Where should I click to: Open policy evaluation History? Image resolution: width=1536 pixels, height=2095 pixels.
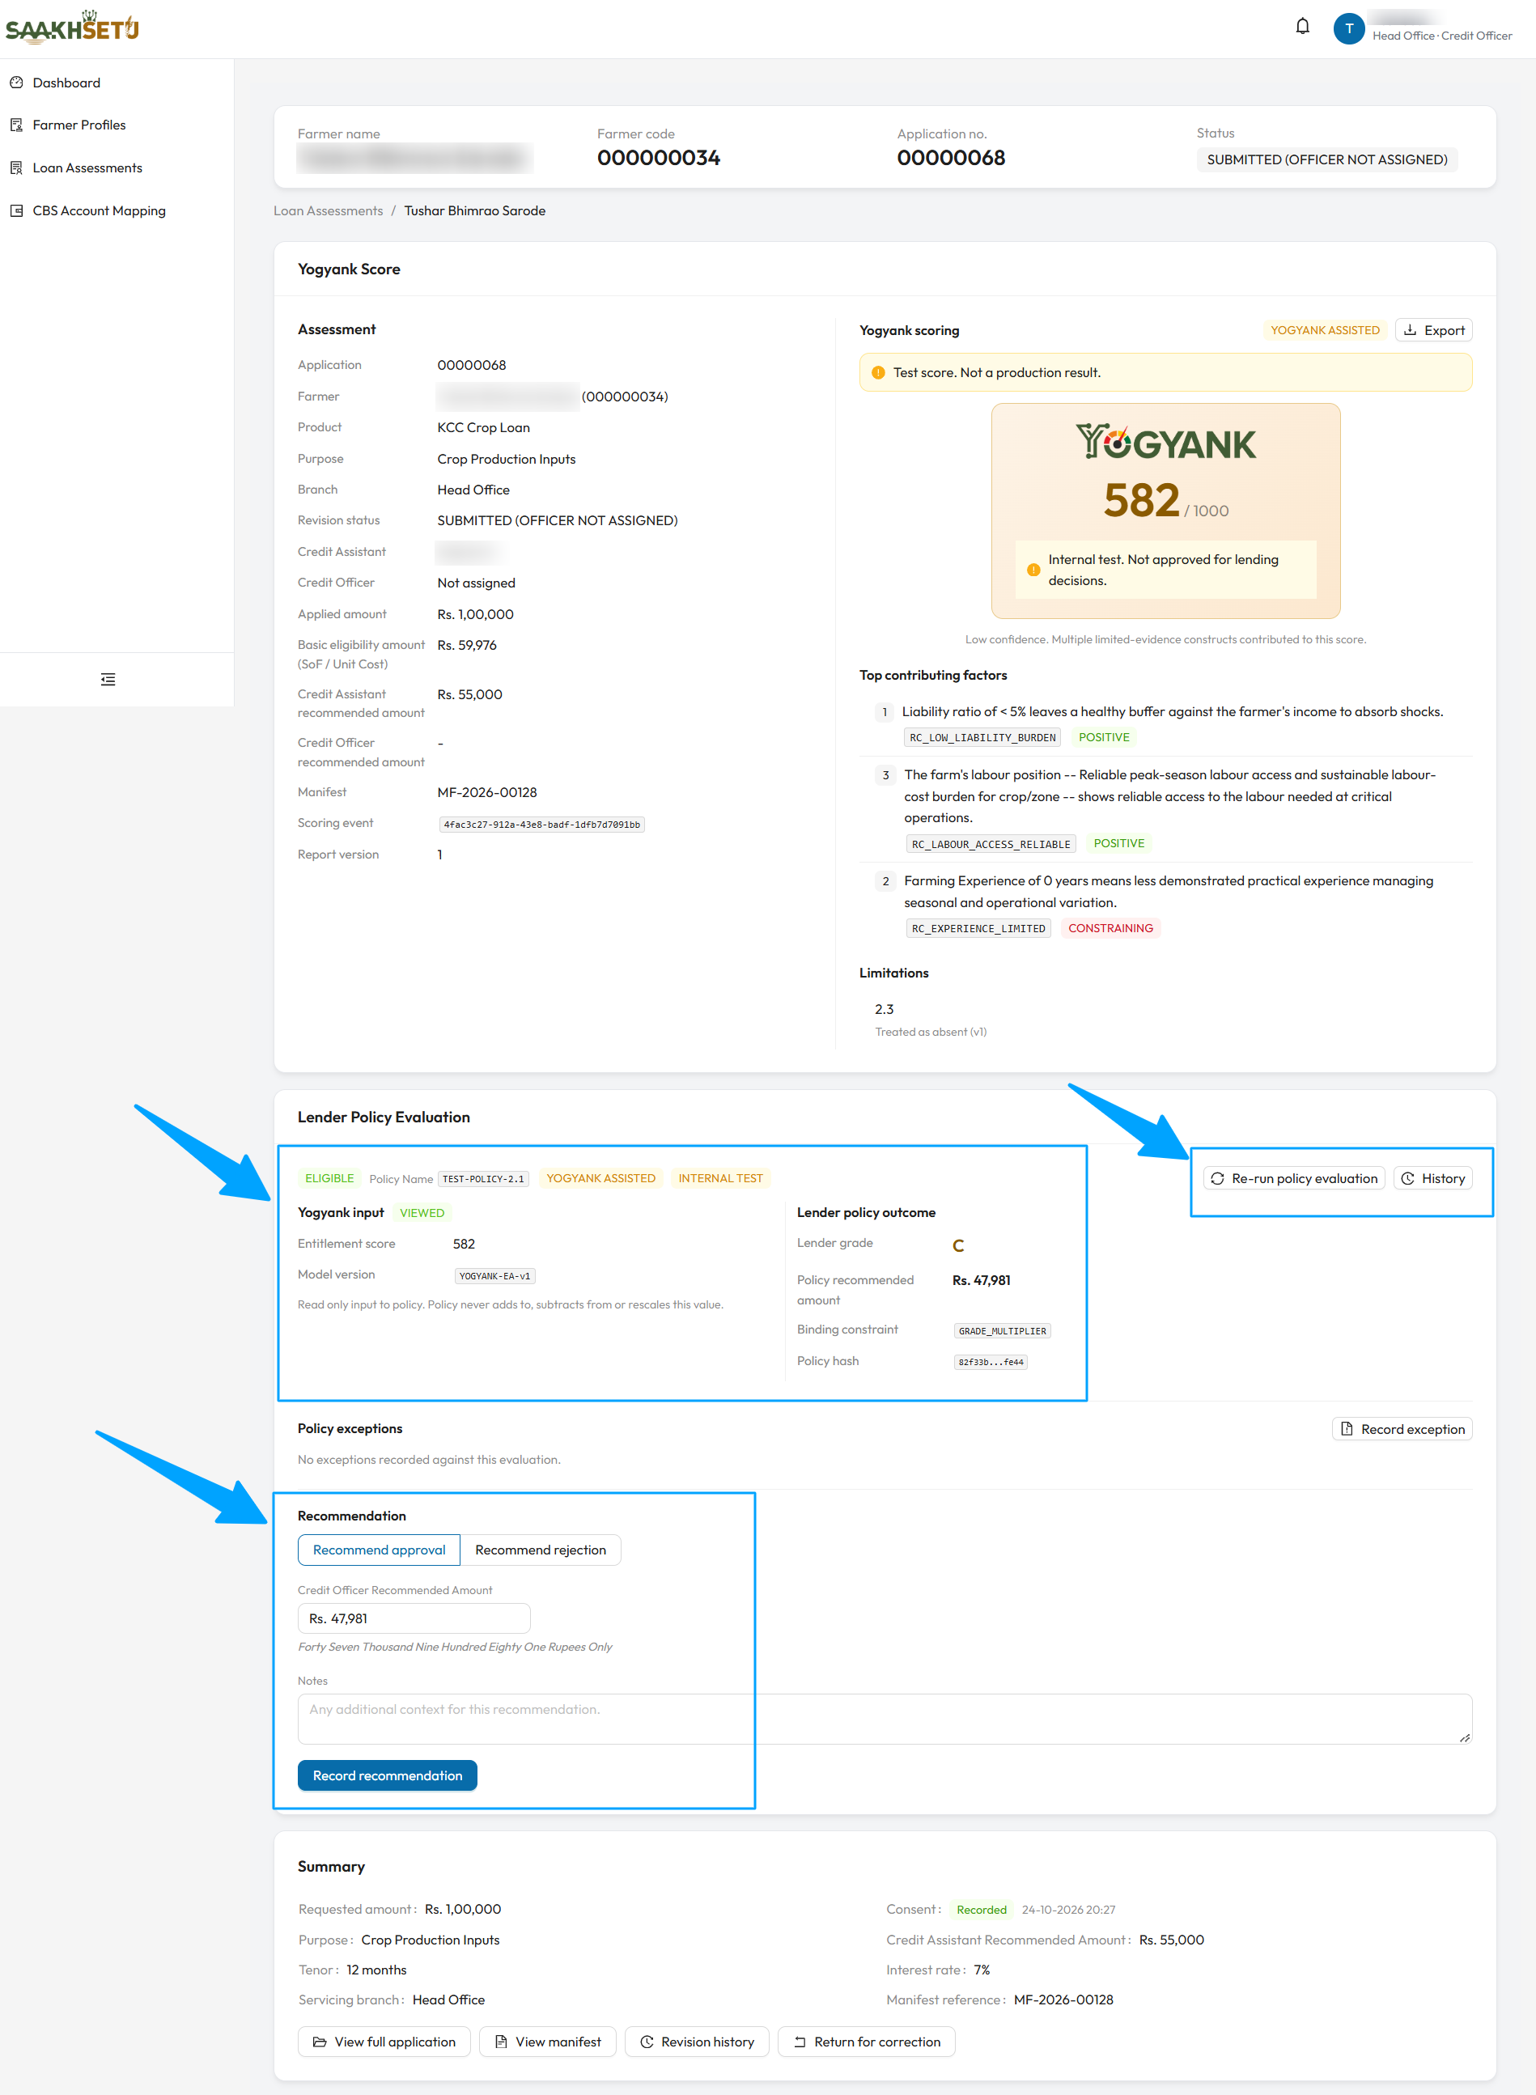click(x=1432, y=1178)
